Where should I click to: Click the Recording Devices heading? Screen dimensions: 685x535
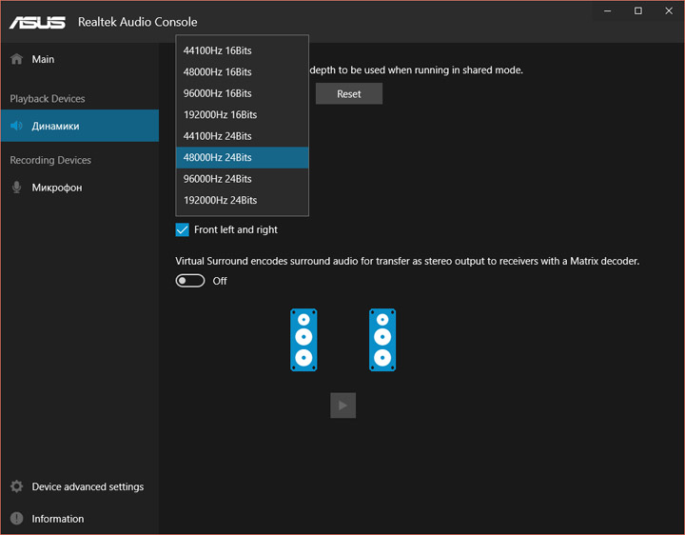[x=50, y=160]
